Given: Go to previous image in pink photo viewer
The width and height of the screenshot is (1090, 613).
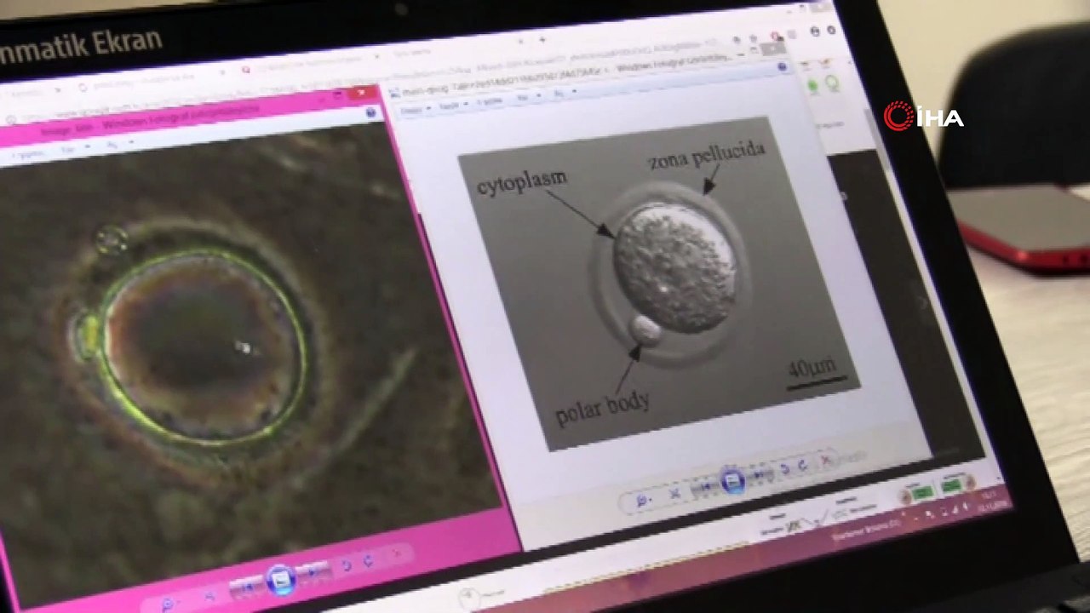Looking at the screenshot, I should (x=247, y=587).
